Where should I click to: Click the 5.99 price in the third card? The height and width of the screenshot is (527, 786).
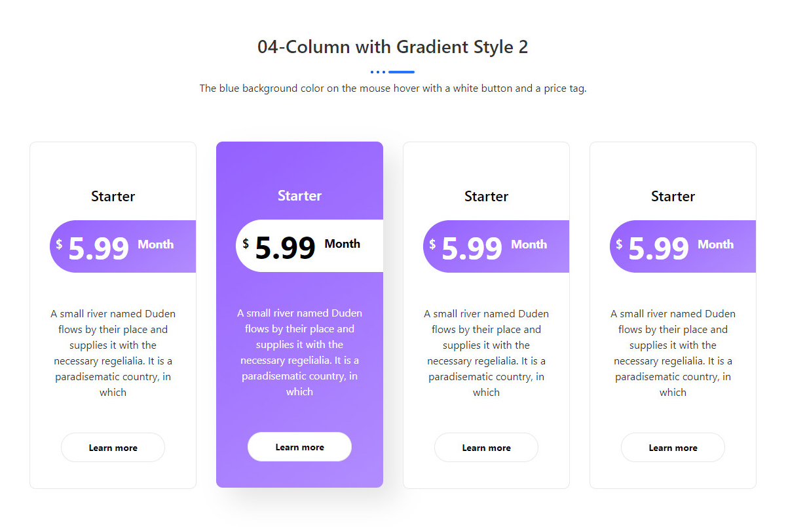click(x=472, y=248)
